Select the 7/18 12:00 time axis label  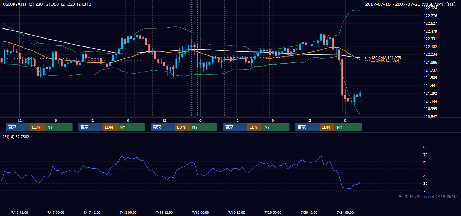point(164,212)
